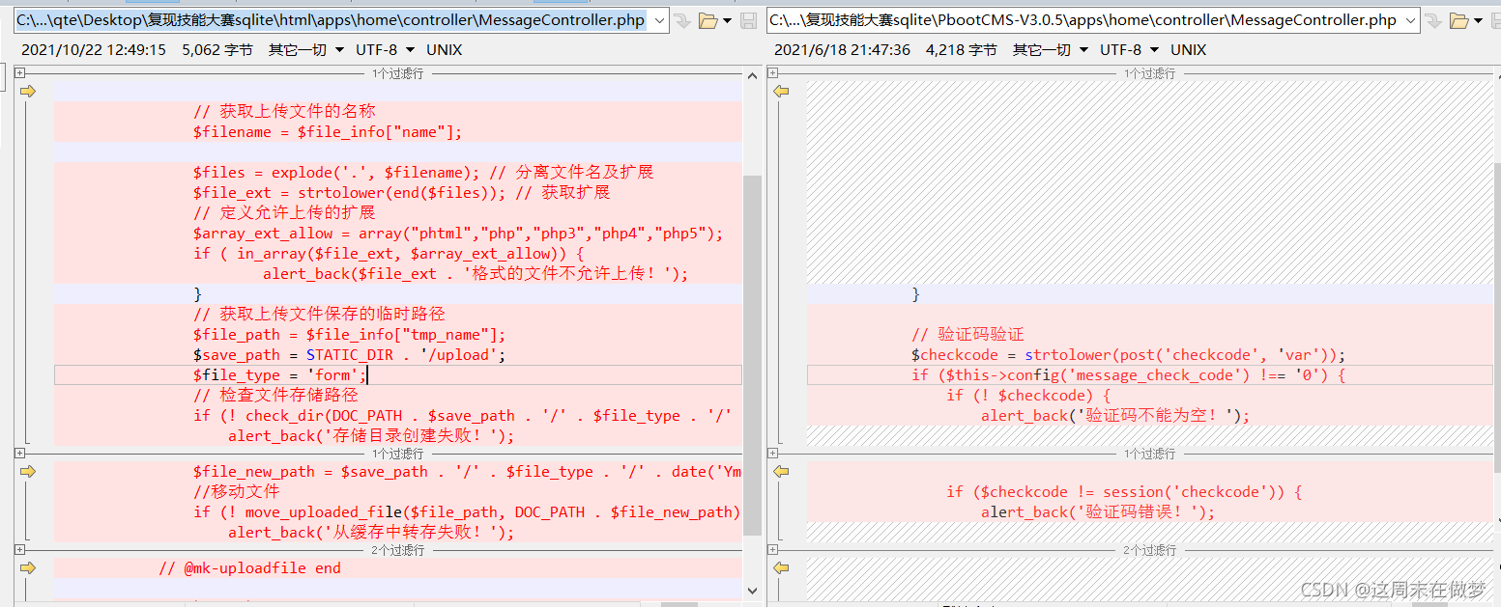This screenshot has width=1501, height=607.
Task: Click 'if ($checkcode != session('checkcode'))' line
Action: click(1124, 492)
